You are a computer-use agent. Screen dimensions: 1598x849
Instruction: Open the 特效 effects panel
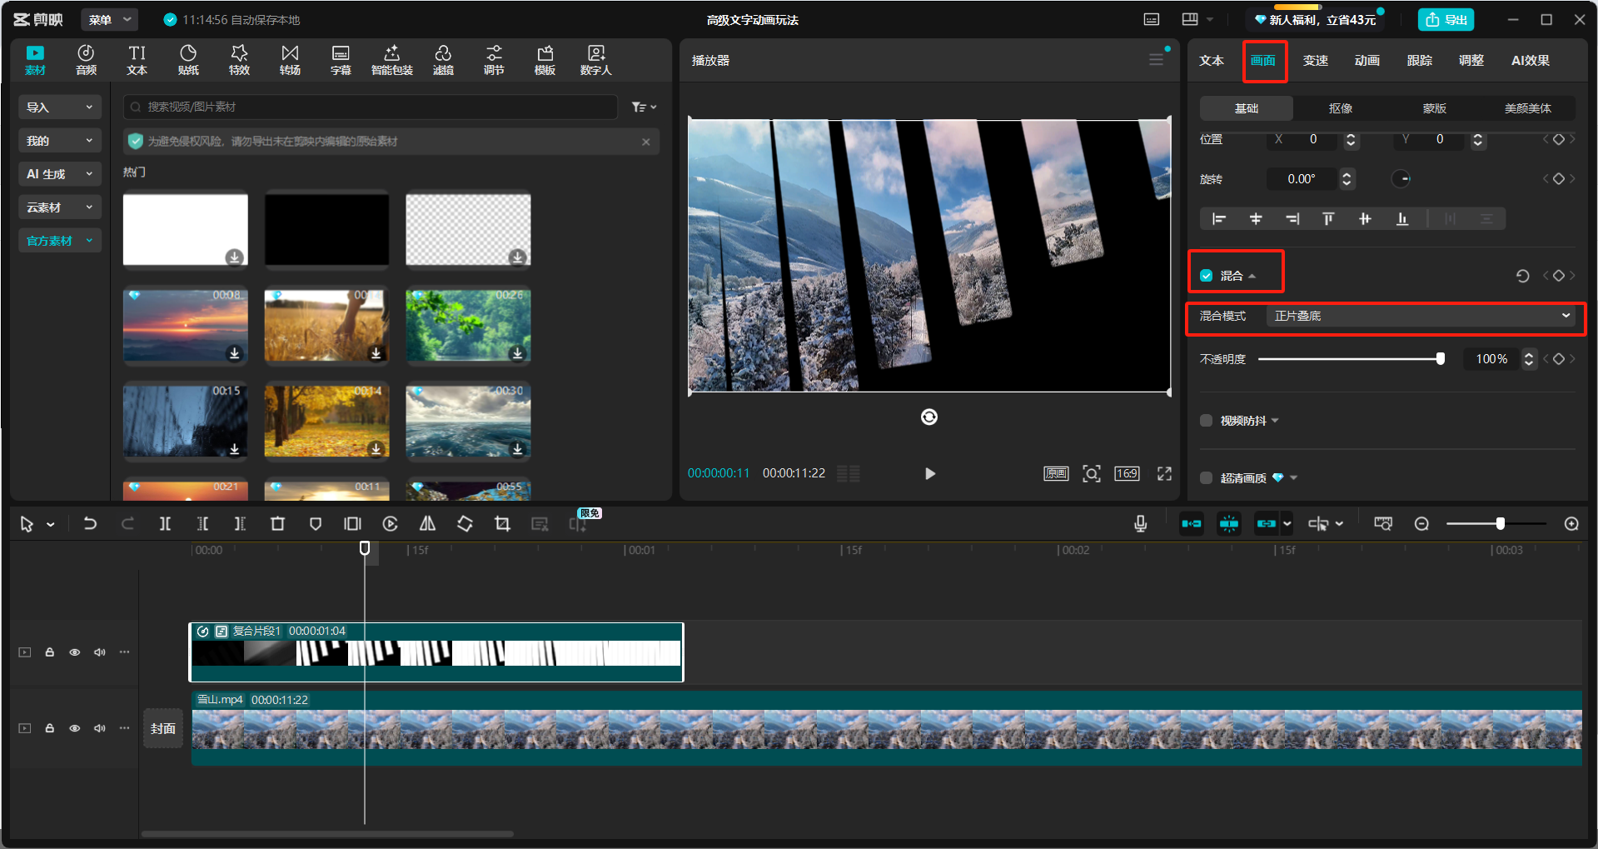tap(239, 60)
